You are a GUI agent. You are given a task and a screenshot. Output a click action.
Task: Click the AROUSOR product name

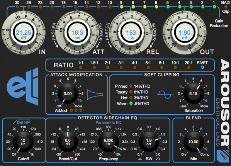[x=225, y=103]
